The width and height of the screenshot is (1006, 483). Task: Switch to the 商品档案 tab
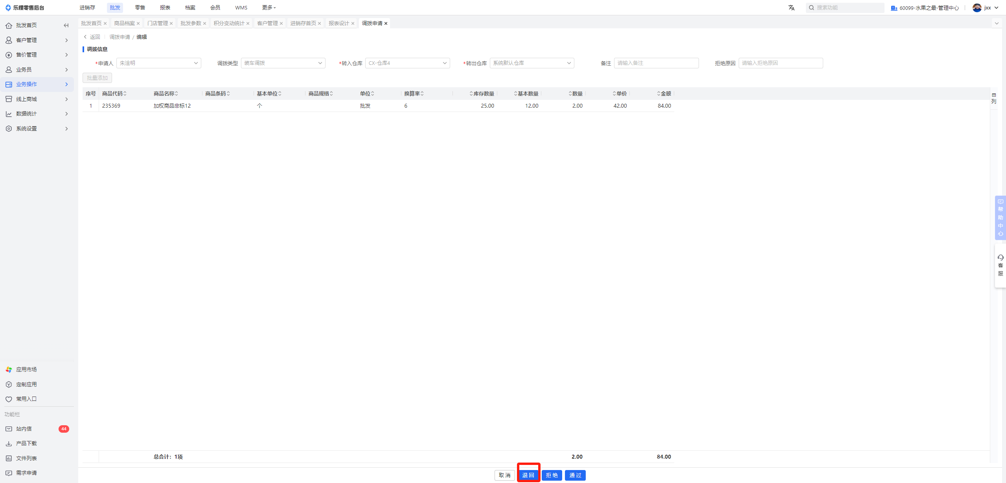click(124, 24)
